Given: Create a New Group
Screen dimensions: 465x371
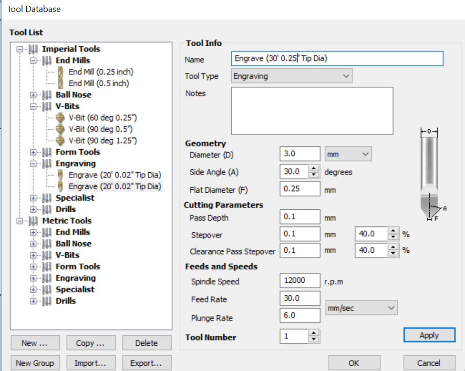Looking at the screenshot, I should [35, 363].
